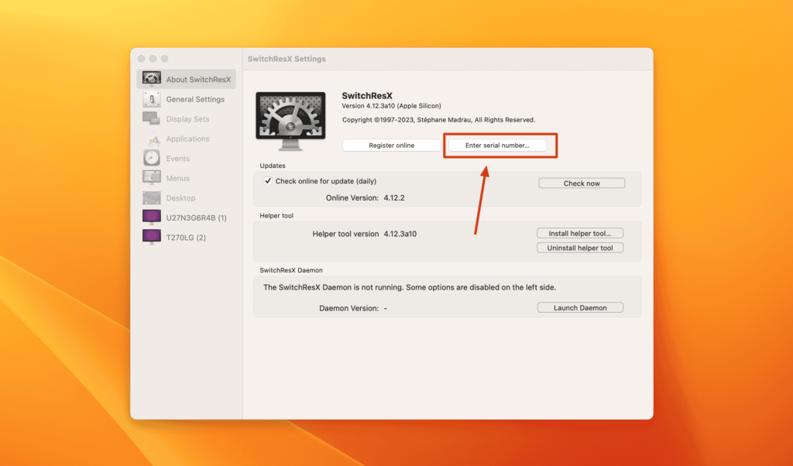
Task: Click the Desktop sidebar icon
Action: coord(152,197)
